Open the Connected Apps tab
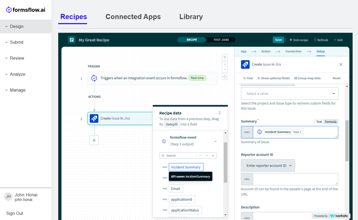 pos(133,17)
